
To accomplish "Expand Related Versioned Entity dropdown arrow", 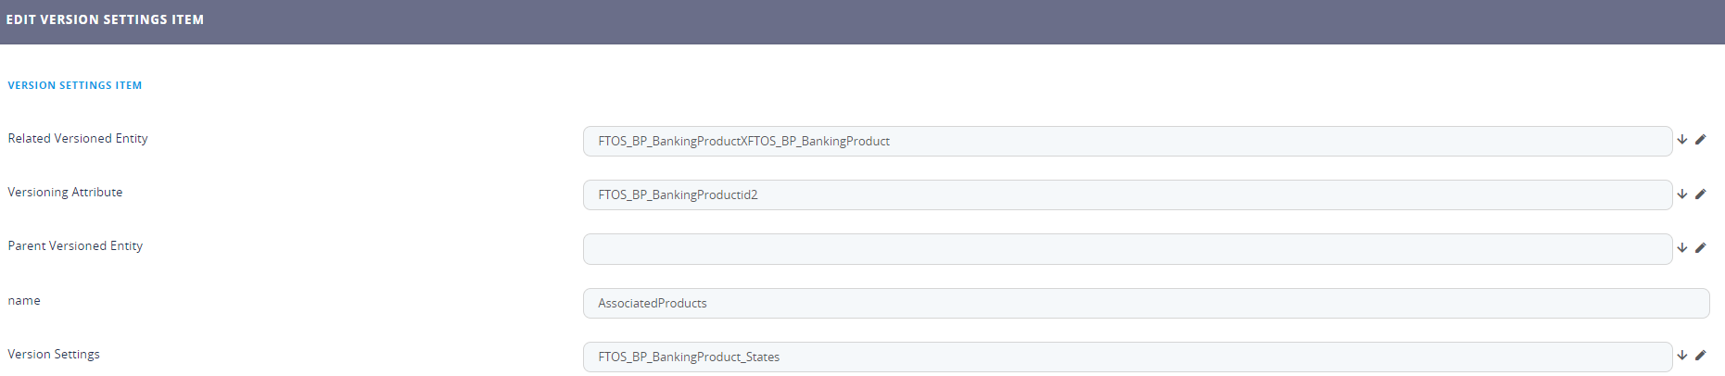I will (1681, 140).
